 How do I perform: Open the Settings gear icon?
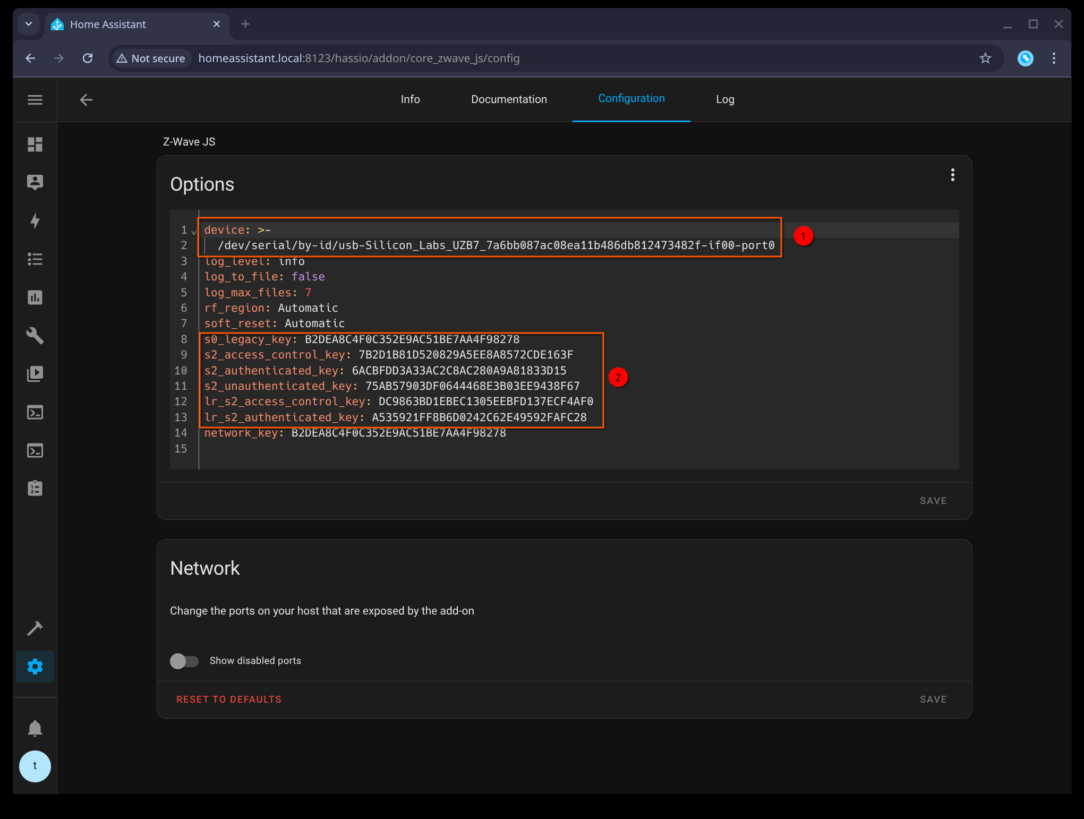tap(35, 667)
